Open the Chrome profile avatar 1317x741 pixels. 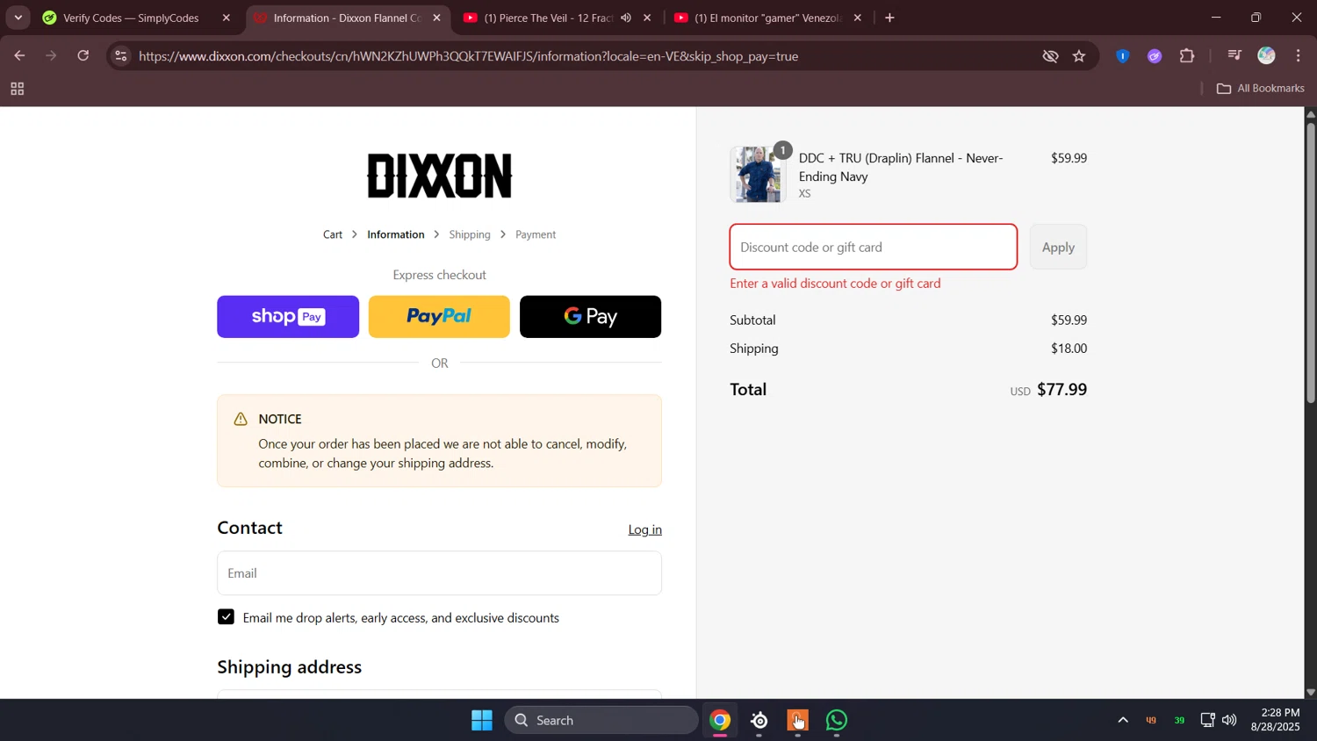pyautogui.click(x=1266, y=56)
